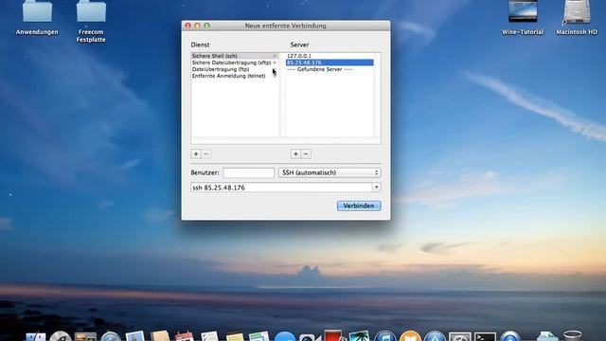Select server 127.0.0.1 in the list
This screenshot has height=341, width=606.
pyautogui.click(x=330, y=56)
